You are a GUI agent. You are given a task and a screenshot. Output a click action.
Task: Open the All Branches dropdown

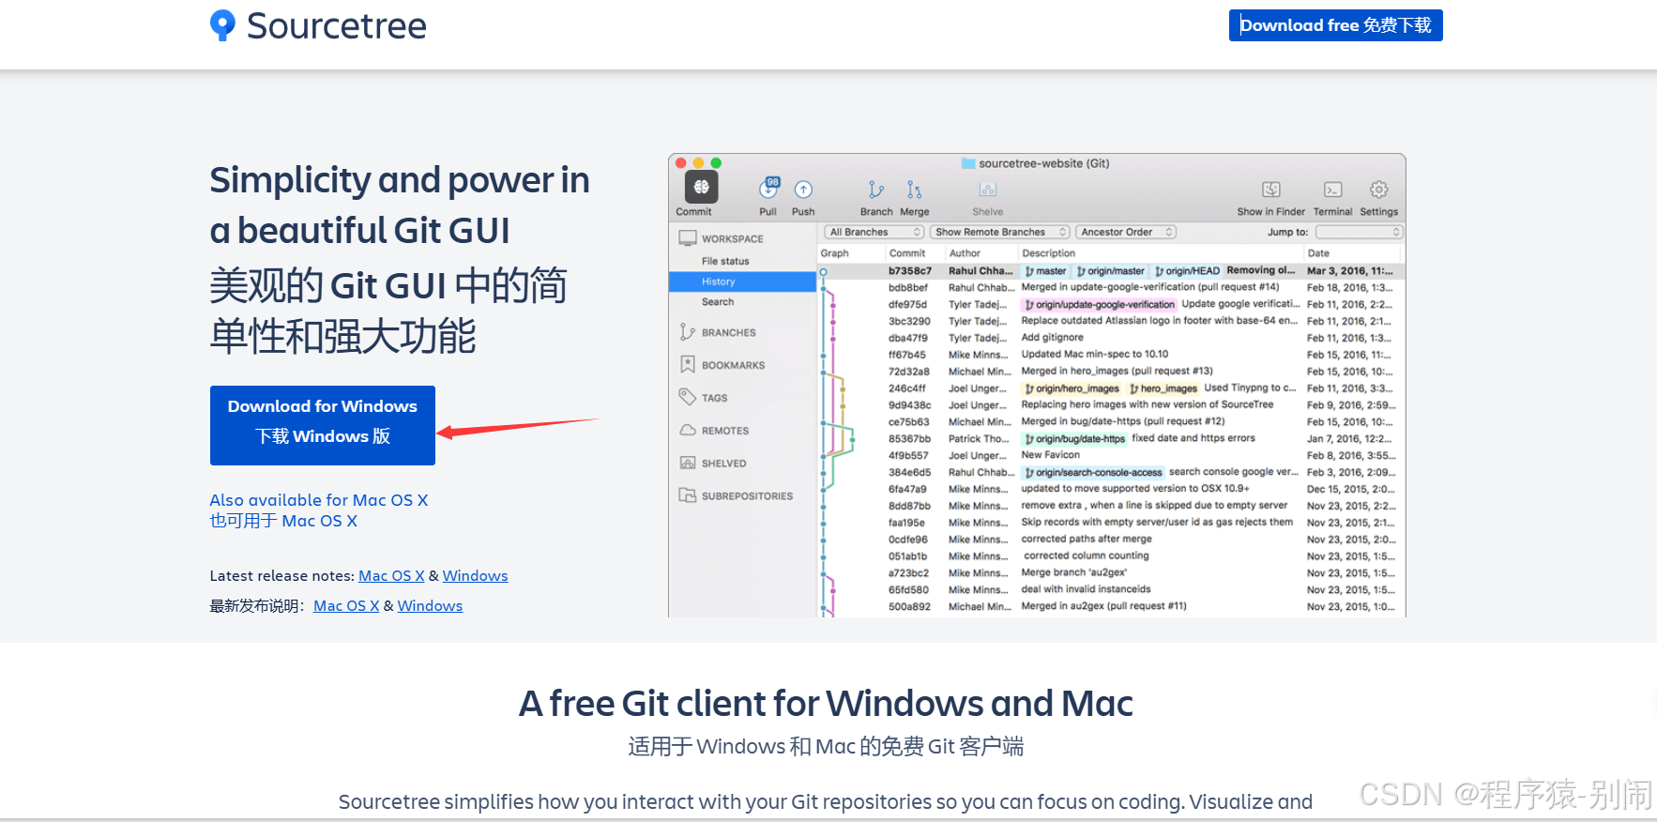pos(874,232)
